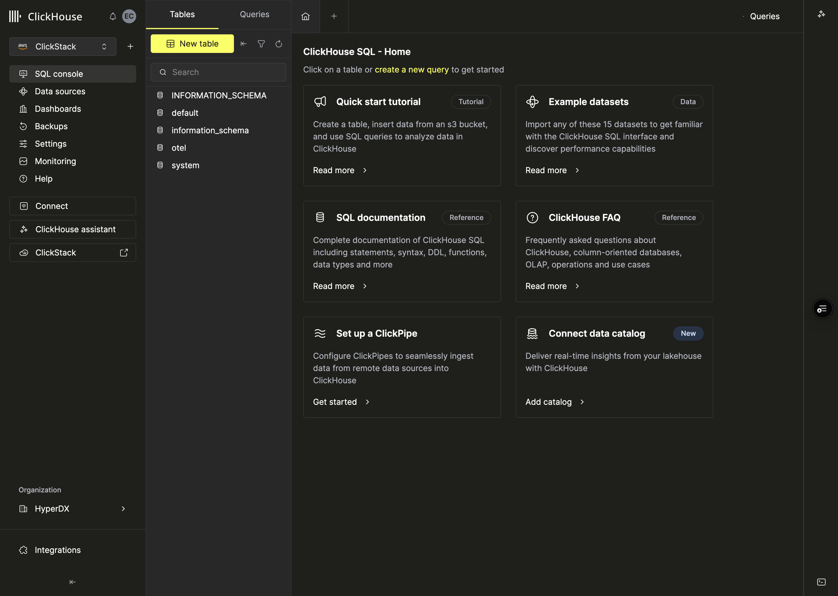The width and height of the screenshot is (838, 596).
Task: Refresh the tables list
Action: click(279, 44)
